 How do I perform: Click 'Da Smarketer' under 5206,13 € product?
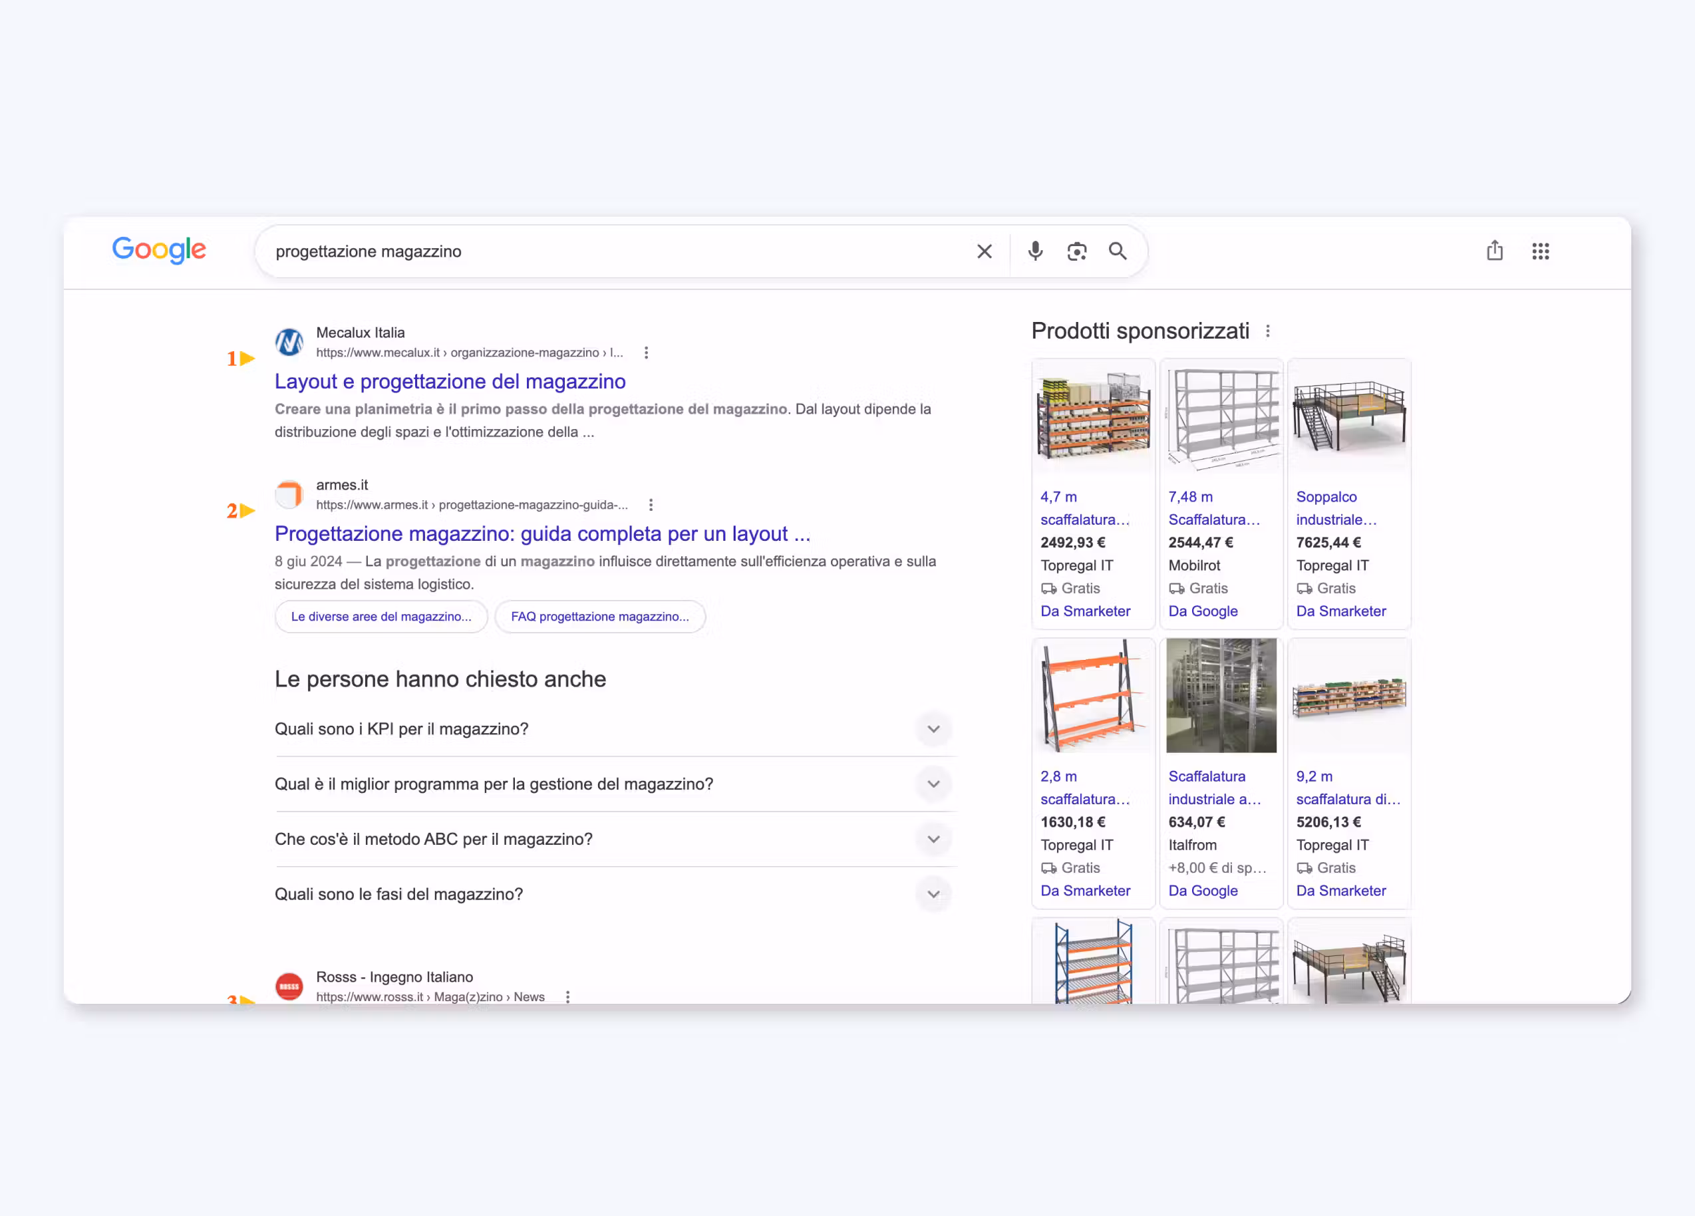click(1340, 891)
